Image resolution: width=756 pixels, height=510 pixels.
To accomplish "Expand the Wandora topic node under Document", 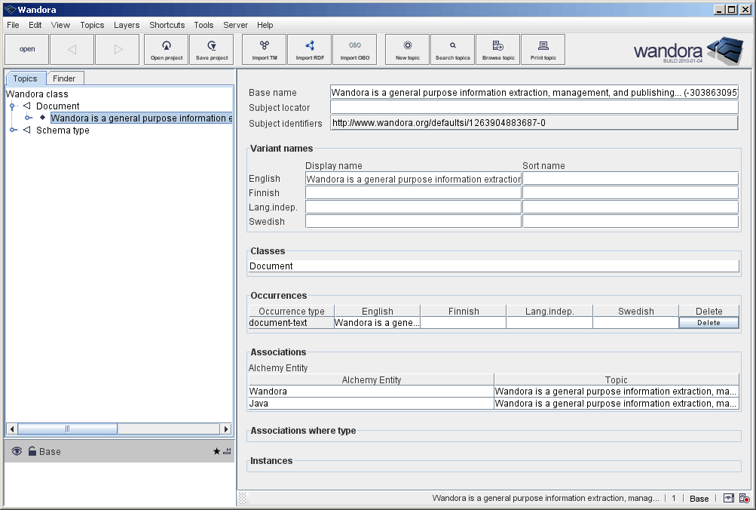I will (x=28, y=118).
